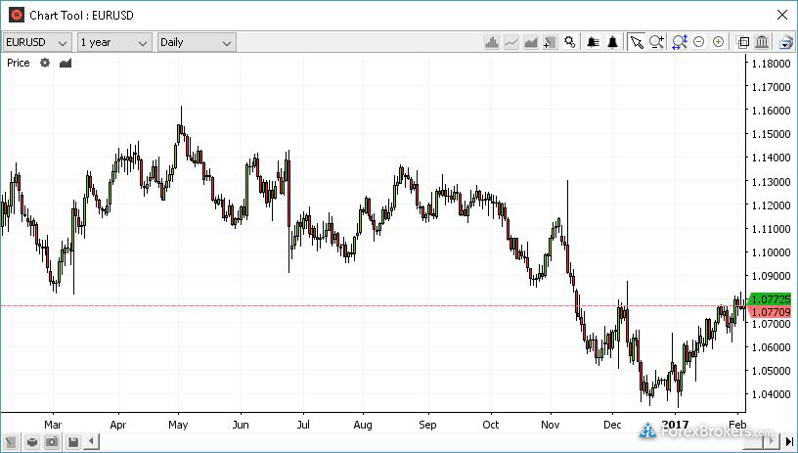Select the arrow pointer cursor tool
798x453 pixels.
tap(637, 42)
